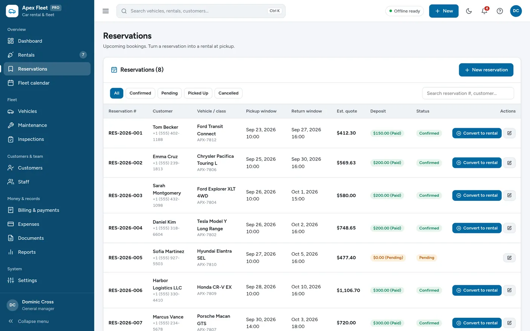
Task: Click the Apex Fleet car logo
Action: point(12,11)
